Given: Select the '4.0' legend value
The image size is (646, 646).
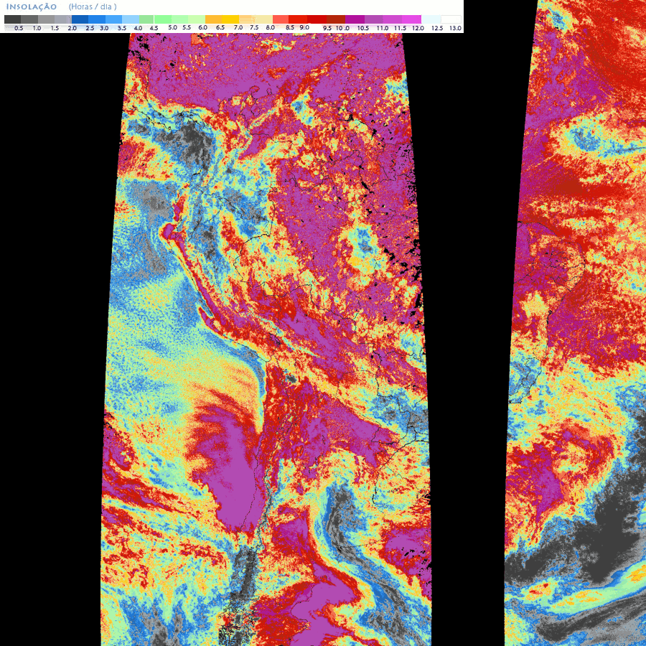Looking at the screenshot, I should click(x=138, y=29).
